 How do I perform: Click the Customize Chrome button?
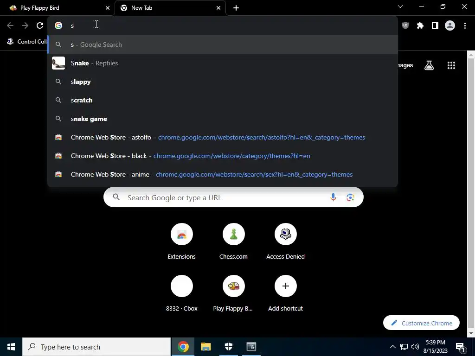(x=421, y=323)
